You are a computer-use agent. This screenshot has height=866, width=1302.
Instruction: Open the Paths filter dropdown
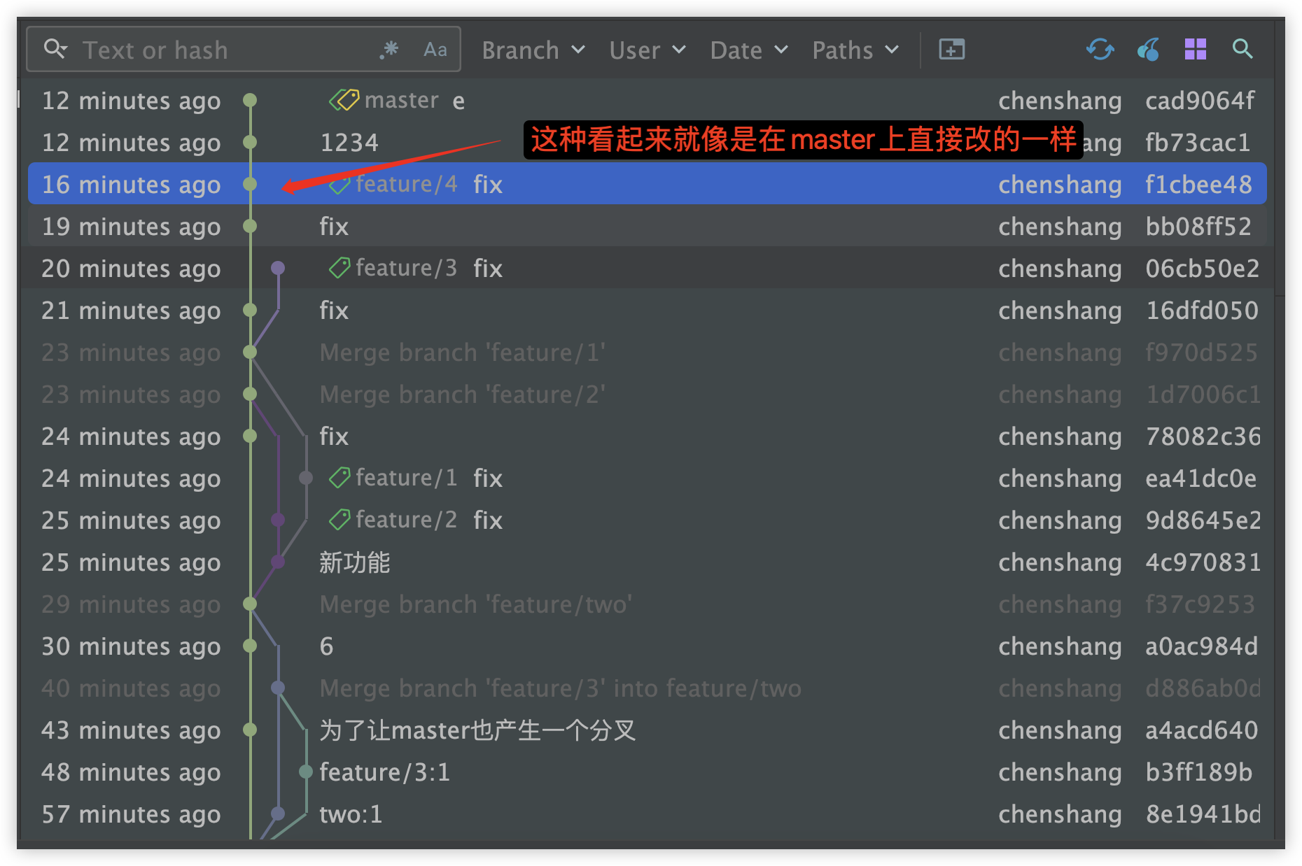855,50
